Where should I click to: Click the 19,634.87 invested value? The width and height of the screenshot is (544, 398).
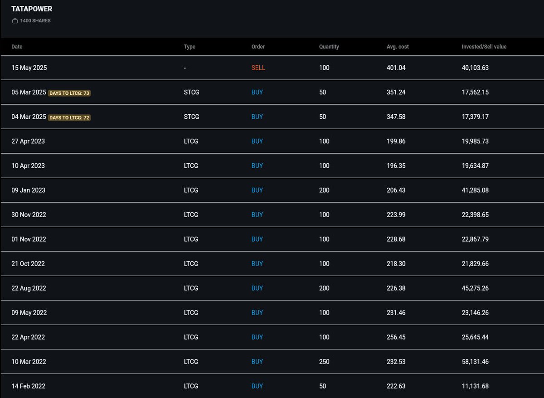click(x=475, y=166)
